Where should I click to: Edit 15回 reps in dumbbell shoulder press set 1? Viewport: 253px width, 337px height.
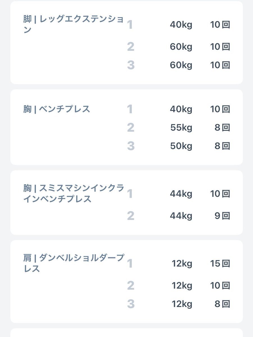click(220, 263)
